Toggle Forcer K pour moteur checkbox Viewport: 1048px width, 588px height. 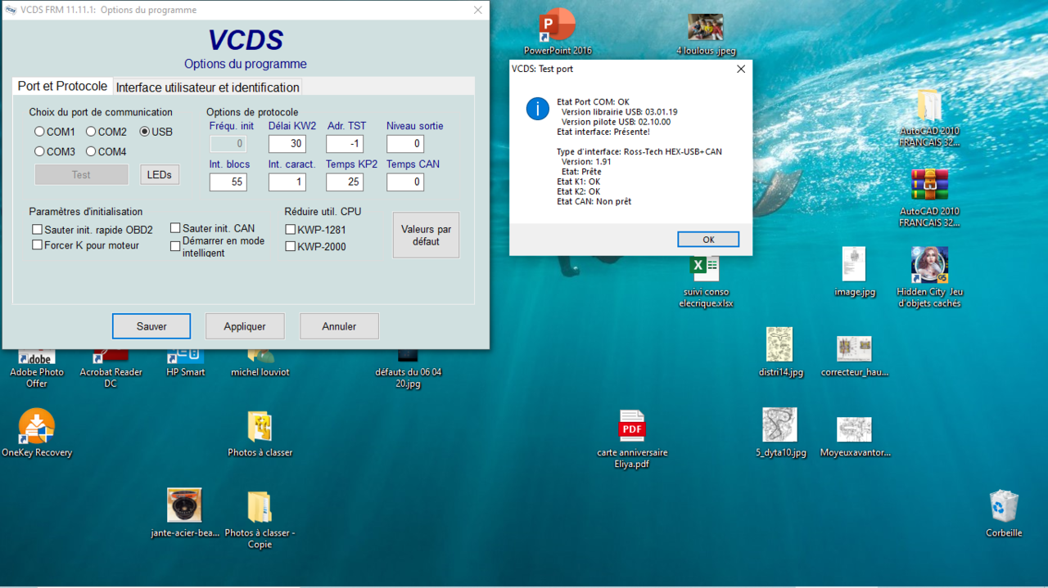click(x=37, y=245)
